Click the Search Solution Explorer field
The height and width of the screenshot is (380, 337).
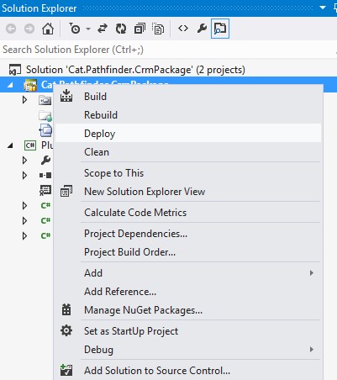pyautogui.click(x=167, y=50)
